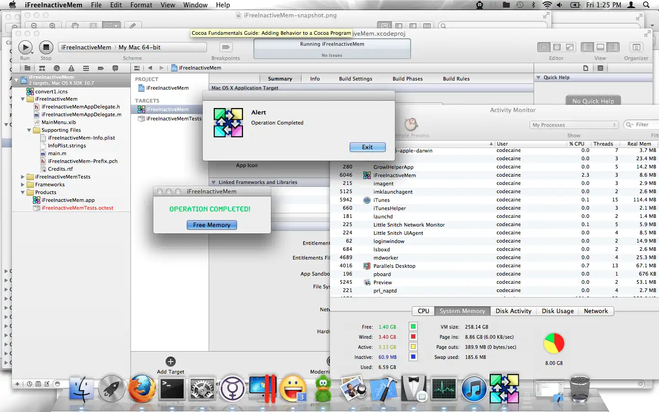Screen dimensions: 659x412
Task: Open Terminal from the Dock
Action: coord(172,389)
